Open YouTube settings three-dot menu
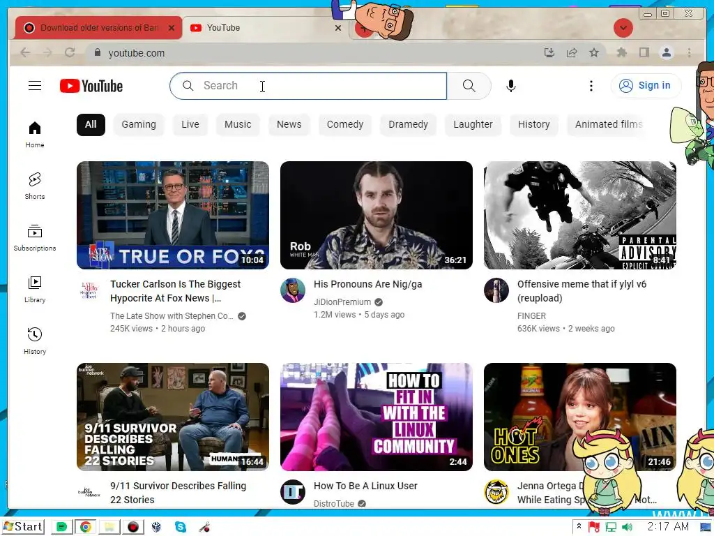This screenshot has width=714, height=536. tap(591, 86)
